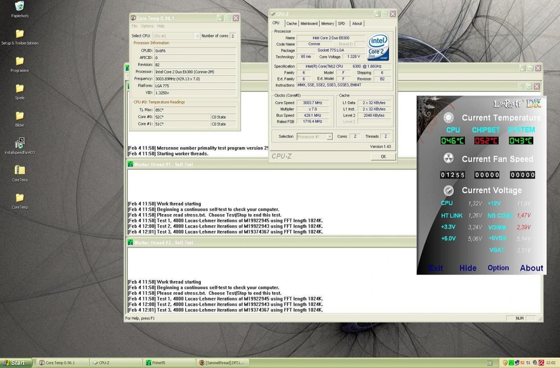Click the Core Voltage value 1.328 V
This screenshot has width=560, height=368.
[353, 56]
